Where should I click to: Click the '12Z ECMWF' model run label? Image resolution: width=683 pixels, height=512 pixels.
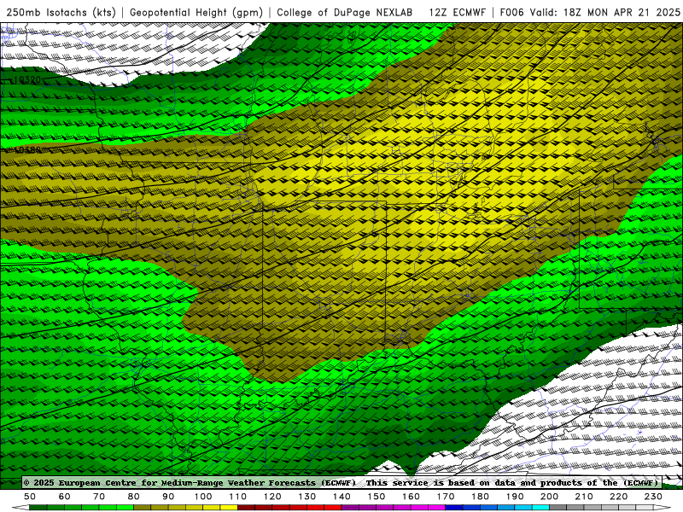click(x=457, y=12)
